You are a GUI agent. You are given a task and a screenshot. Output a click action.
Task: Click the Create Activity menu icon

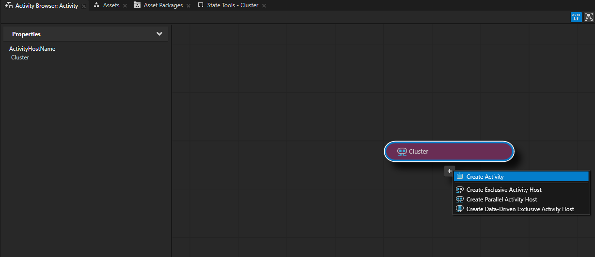click(x=460, y=177)
